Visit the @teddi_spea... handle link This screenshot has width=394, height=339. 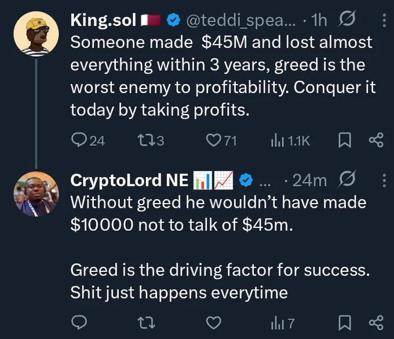[x=241, y=20]
